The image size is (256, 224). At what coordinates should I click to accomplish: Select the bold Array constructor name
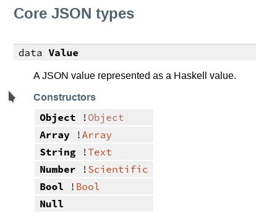pyautogui.click(x=54, y=135)
